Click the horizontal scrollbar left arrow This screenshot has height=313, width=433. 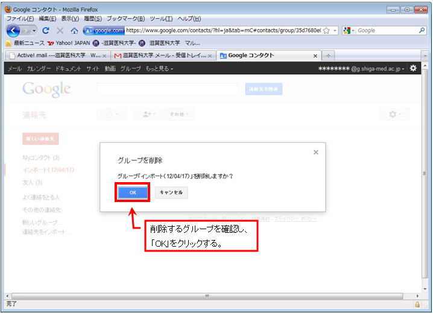(7, 296)
